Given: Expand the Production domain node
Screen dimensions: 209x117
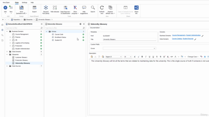Looking at the screenshot, I should pyautogui.click(x=10, y=46).
